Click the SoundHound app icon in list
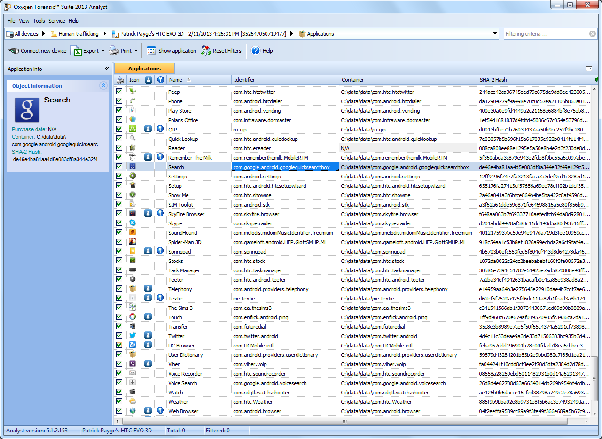The width and height of the screenshot is (602, 439). pyautogui.click(x=133, y=232)
